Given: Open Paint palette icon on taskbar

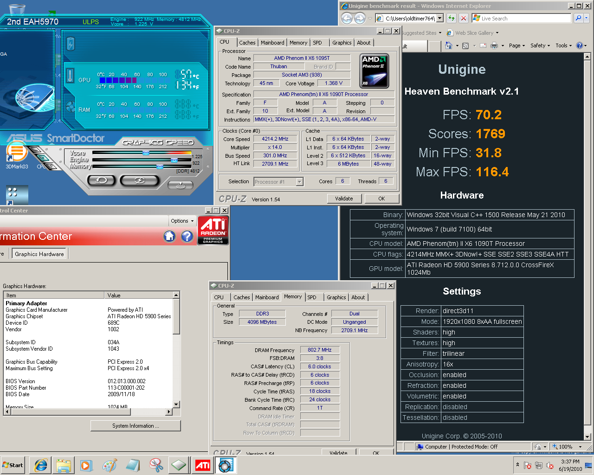Looking at the screenshot, I should (110, 465).
